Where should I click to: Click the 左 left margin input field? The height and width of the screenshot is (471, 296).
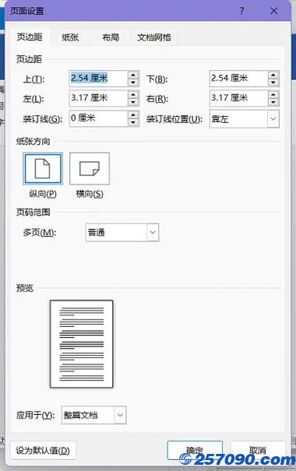pyautogui.click(x=99, y=99)
